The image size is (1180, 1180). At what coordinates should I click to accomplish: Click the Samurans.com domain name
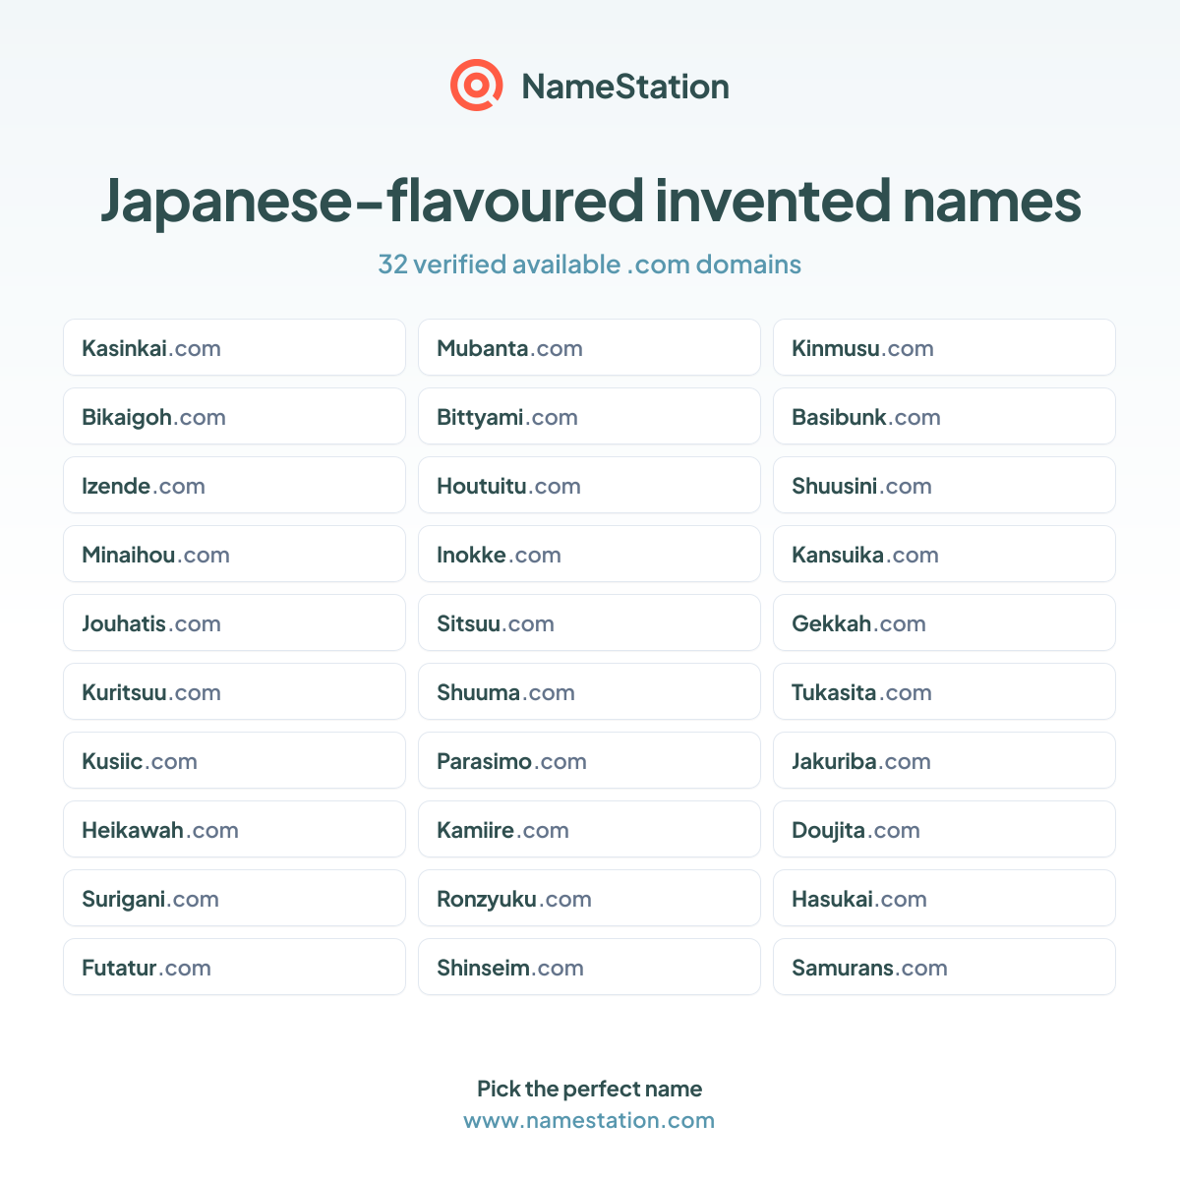[869, 968]
